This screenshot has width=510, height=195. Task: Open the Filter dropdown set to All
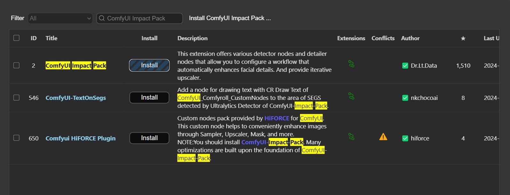tap(60, 18)
